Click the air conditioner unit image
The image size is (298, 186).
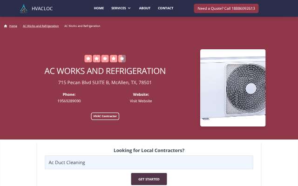[x=233, y=88]
